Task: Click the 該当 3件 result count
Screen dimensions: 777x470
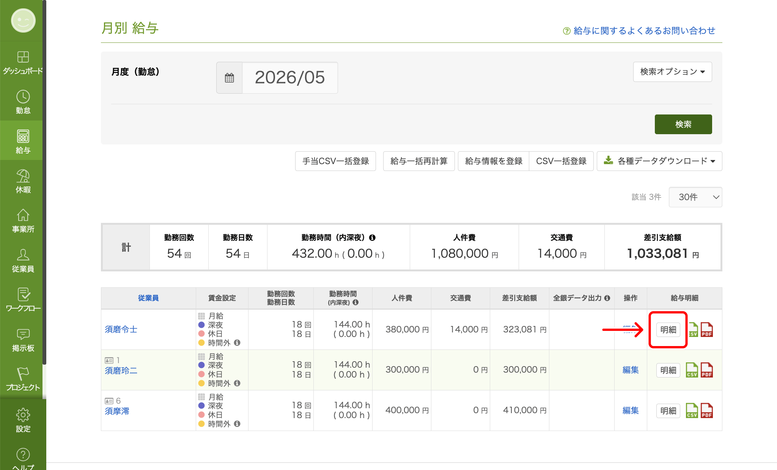Action: [646, 197]
